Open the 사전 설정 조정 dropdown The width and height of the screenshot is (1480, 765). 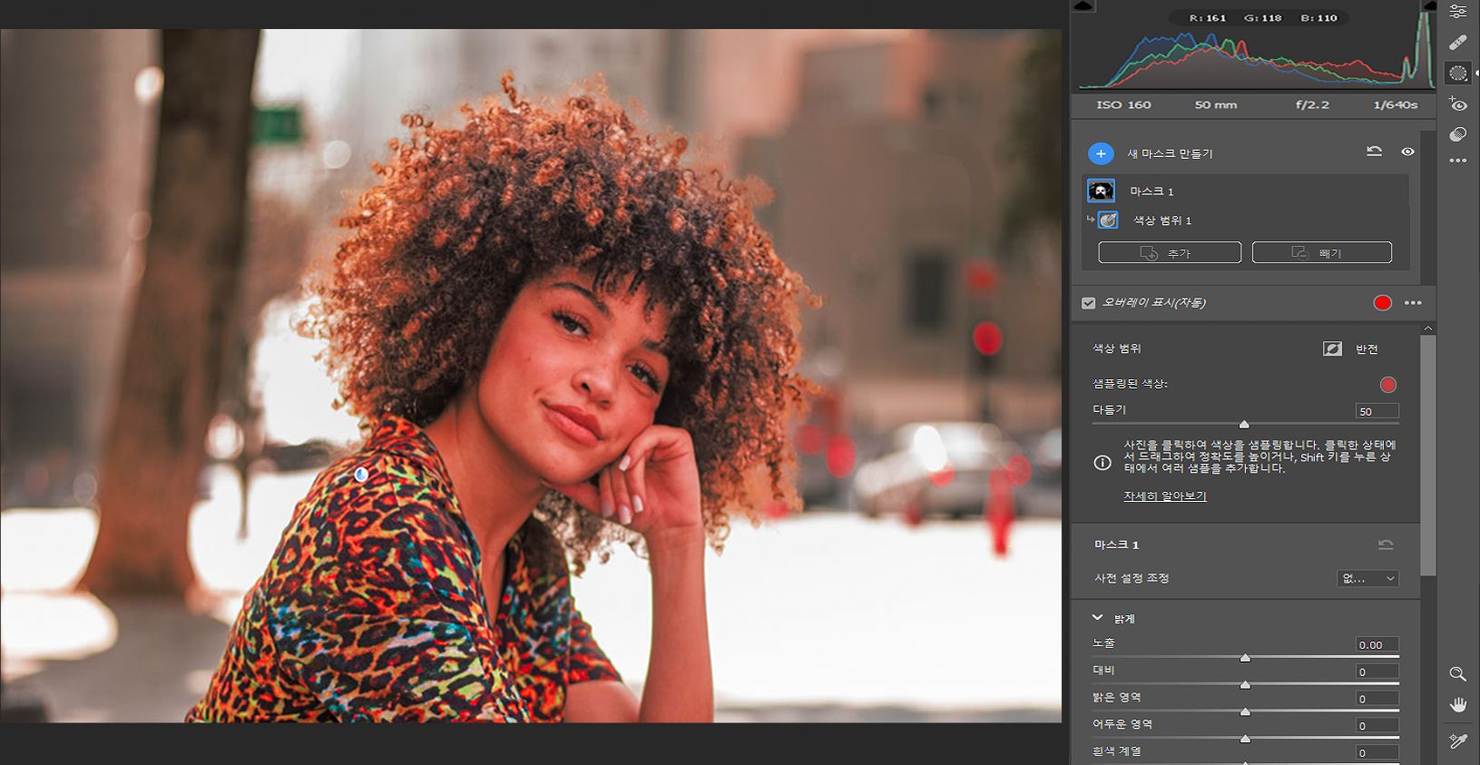pyautogui.click(x=1367, y=578)
